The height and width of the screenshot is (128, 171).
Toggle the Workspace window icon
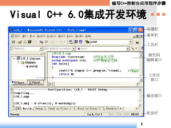tap(71, 42)
